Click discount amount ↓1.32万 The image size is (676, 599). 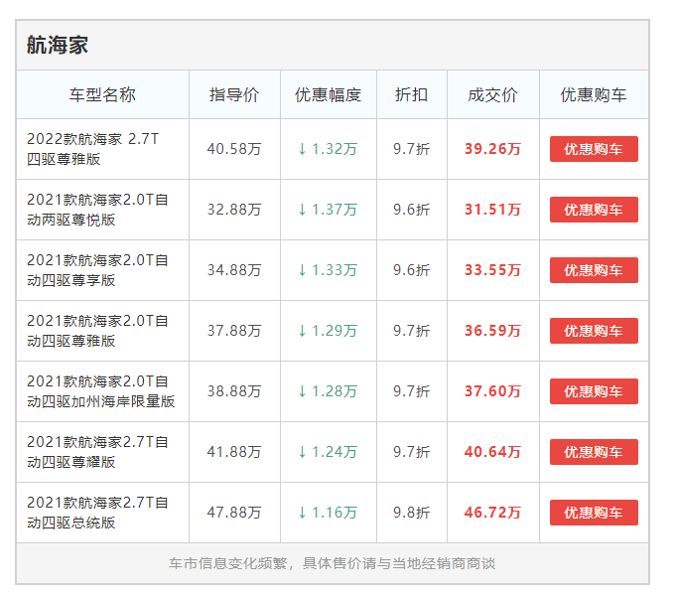[329, 149]
